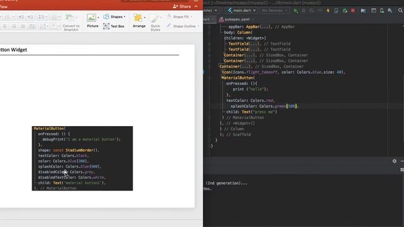
Task: Open the Text Direction dropdown in PowerPoint
Action: point(44,26)
